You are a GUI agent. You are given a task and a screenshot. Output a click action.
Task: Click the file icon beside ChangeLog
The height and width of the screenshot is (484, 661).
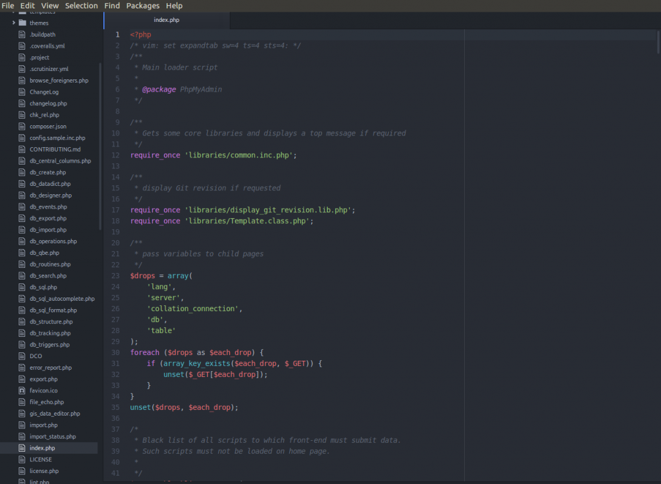pyautogui.click(x=22, y=92)
